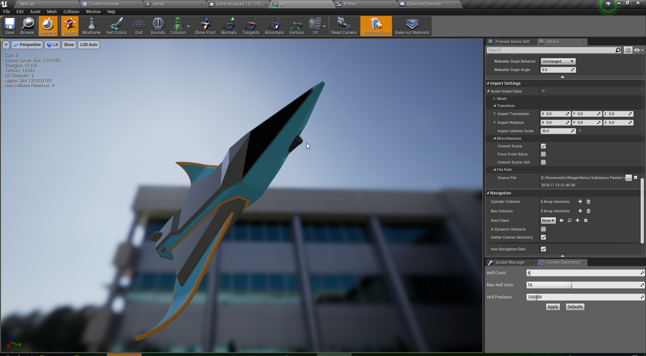This screenshot has height=356, width=646.
Task: Display mesh Normals
Action: click(229, 26)
